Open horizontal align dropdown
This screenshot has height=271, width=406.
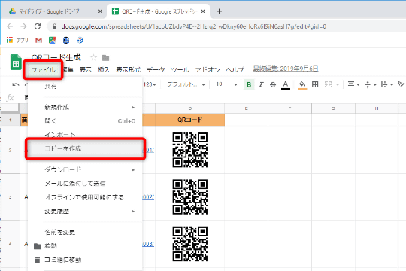pos(353,84)
